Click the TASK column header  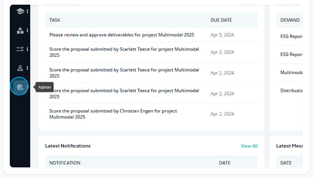54,20
